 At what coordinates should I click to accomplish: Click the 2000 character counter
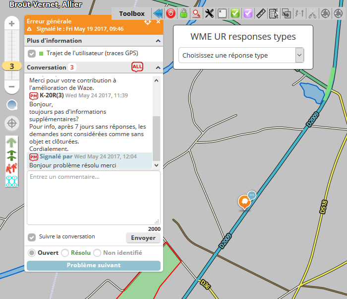tap(154, 229)
